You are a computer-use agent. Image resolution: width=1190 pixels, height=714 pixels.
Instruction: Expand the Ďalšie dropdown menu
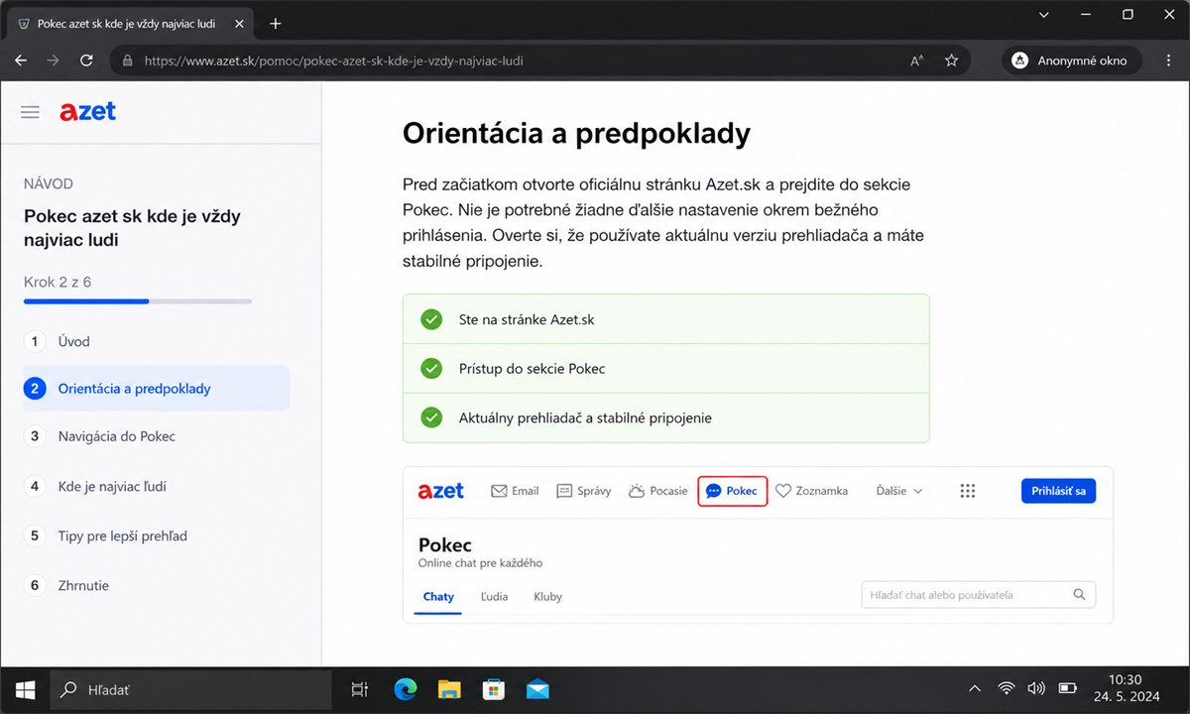tap(899, 491)
